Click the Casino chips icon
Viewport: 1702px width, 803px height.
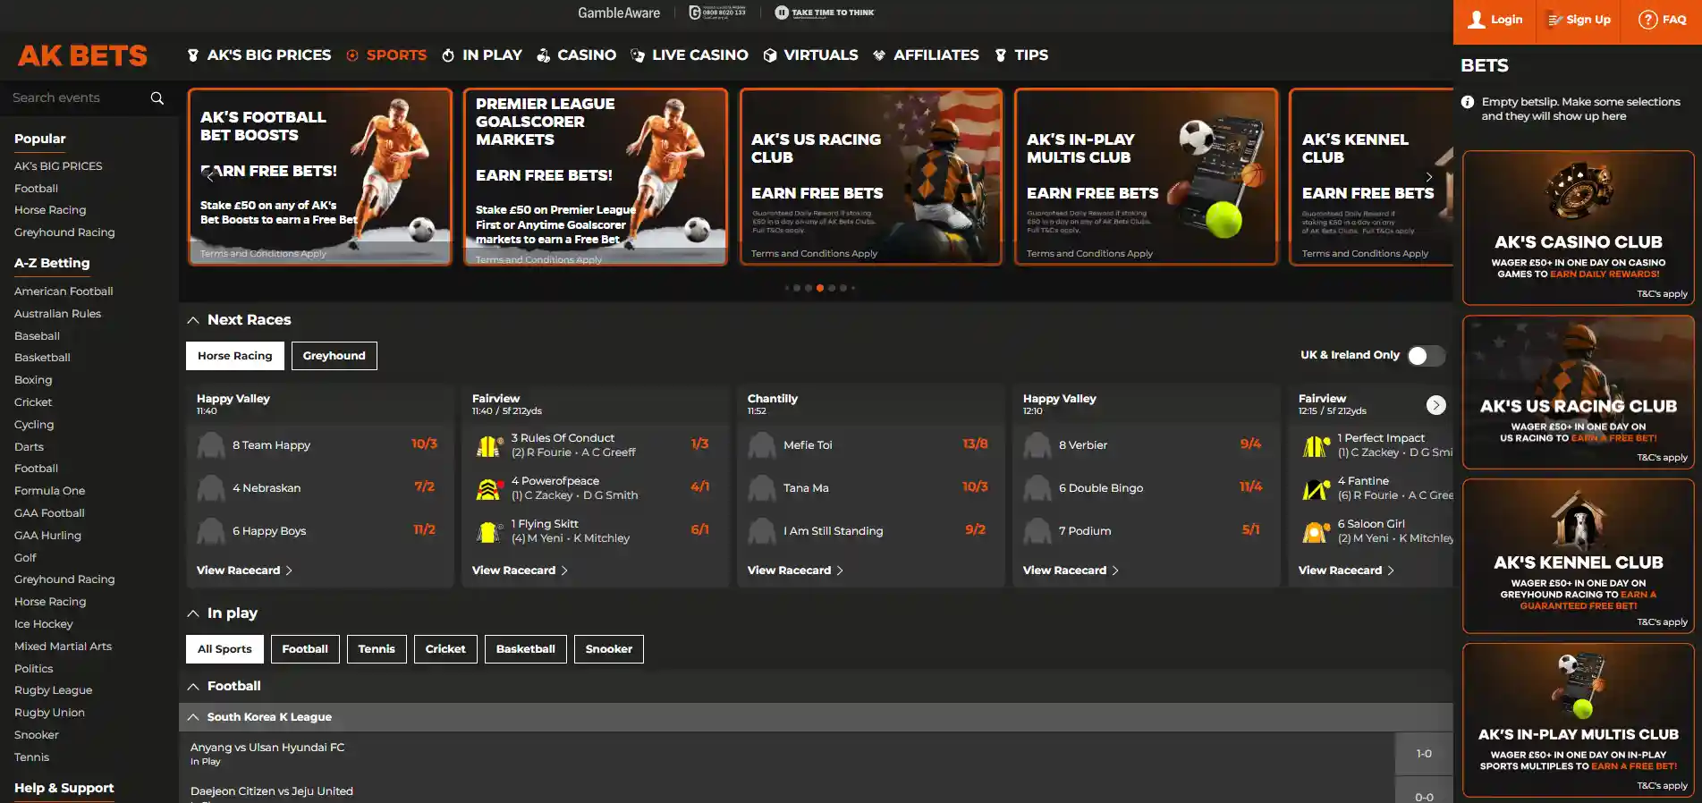point(543,55)
